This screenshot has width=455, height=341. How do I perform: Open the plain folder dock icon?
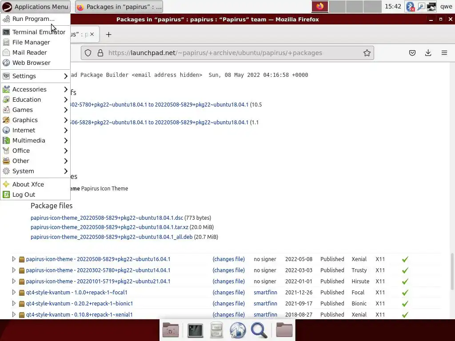coord(284,330)
